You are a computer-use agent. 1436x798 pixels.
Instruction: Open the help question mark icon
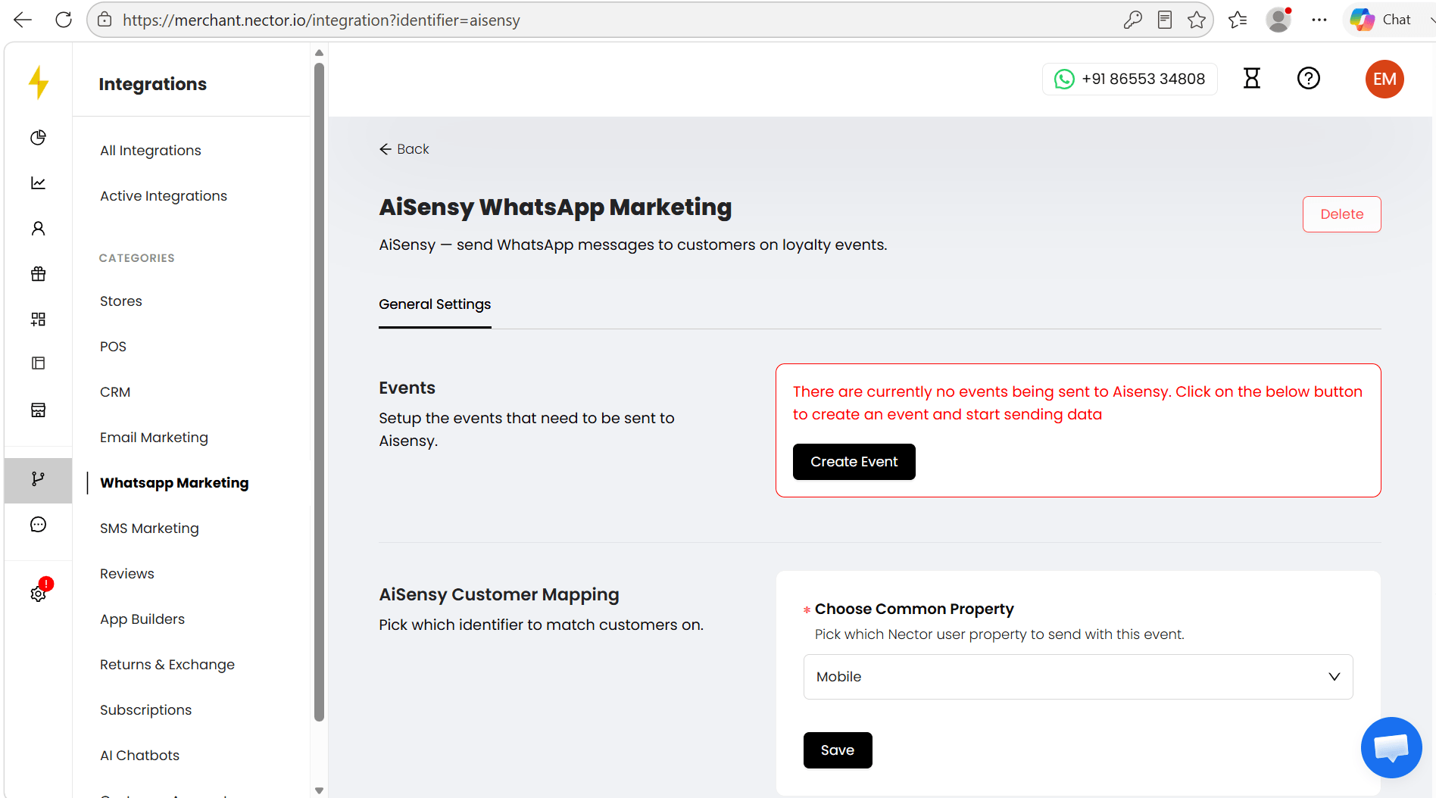coord(1309,78)
